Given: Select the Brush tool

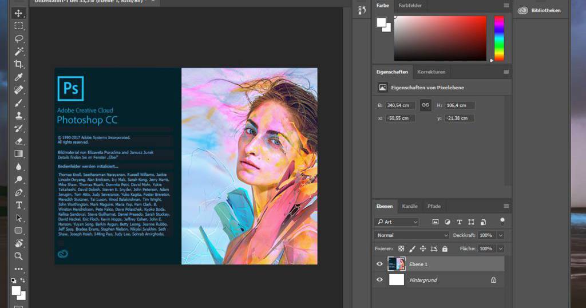Looking at the screenshot, I should (x=18, y=103).
